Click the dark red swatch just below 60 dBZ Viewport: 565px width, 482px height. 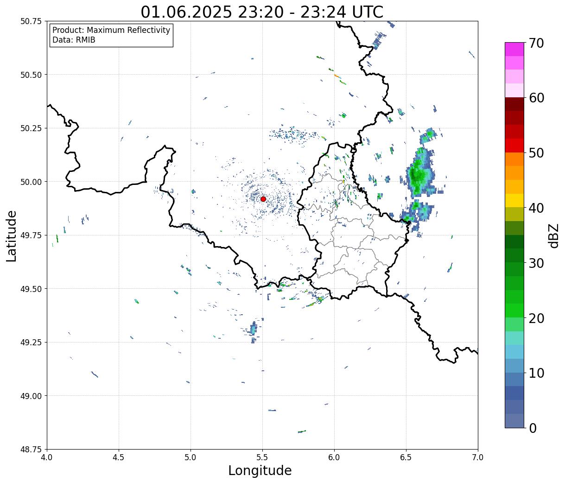[514, 104]
